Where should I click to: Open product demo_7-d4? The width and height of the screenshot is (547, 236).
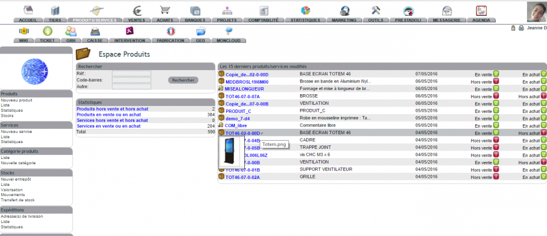(x=237, y=119)
